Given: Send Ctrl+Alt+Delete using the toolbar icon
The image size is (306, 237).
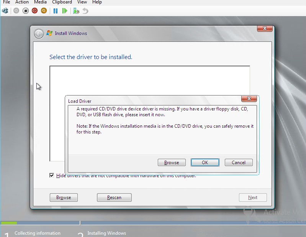Looking at the screenshot, I should pos(5,11).
